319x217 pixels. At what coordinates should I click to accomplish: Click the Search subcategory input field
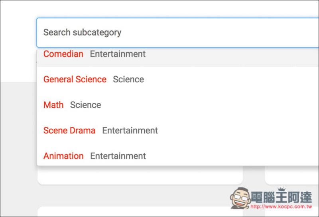[x=177, y=33]
